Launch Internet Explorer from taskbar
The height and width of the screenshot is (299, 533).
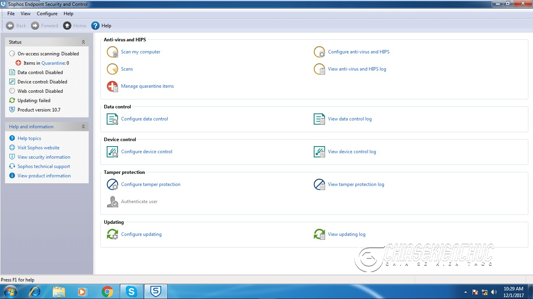point(35,292)
